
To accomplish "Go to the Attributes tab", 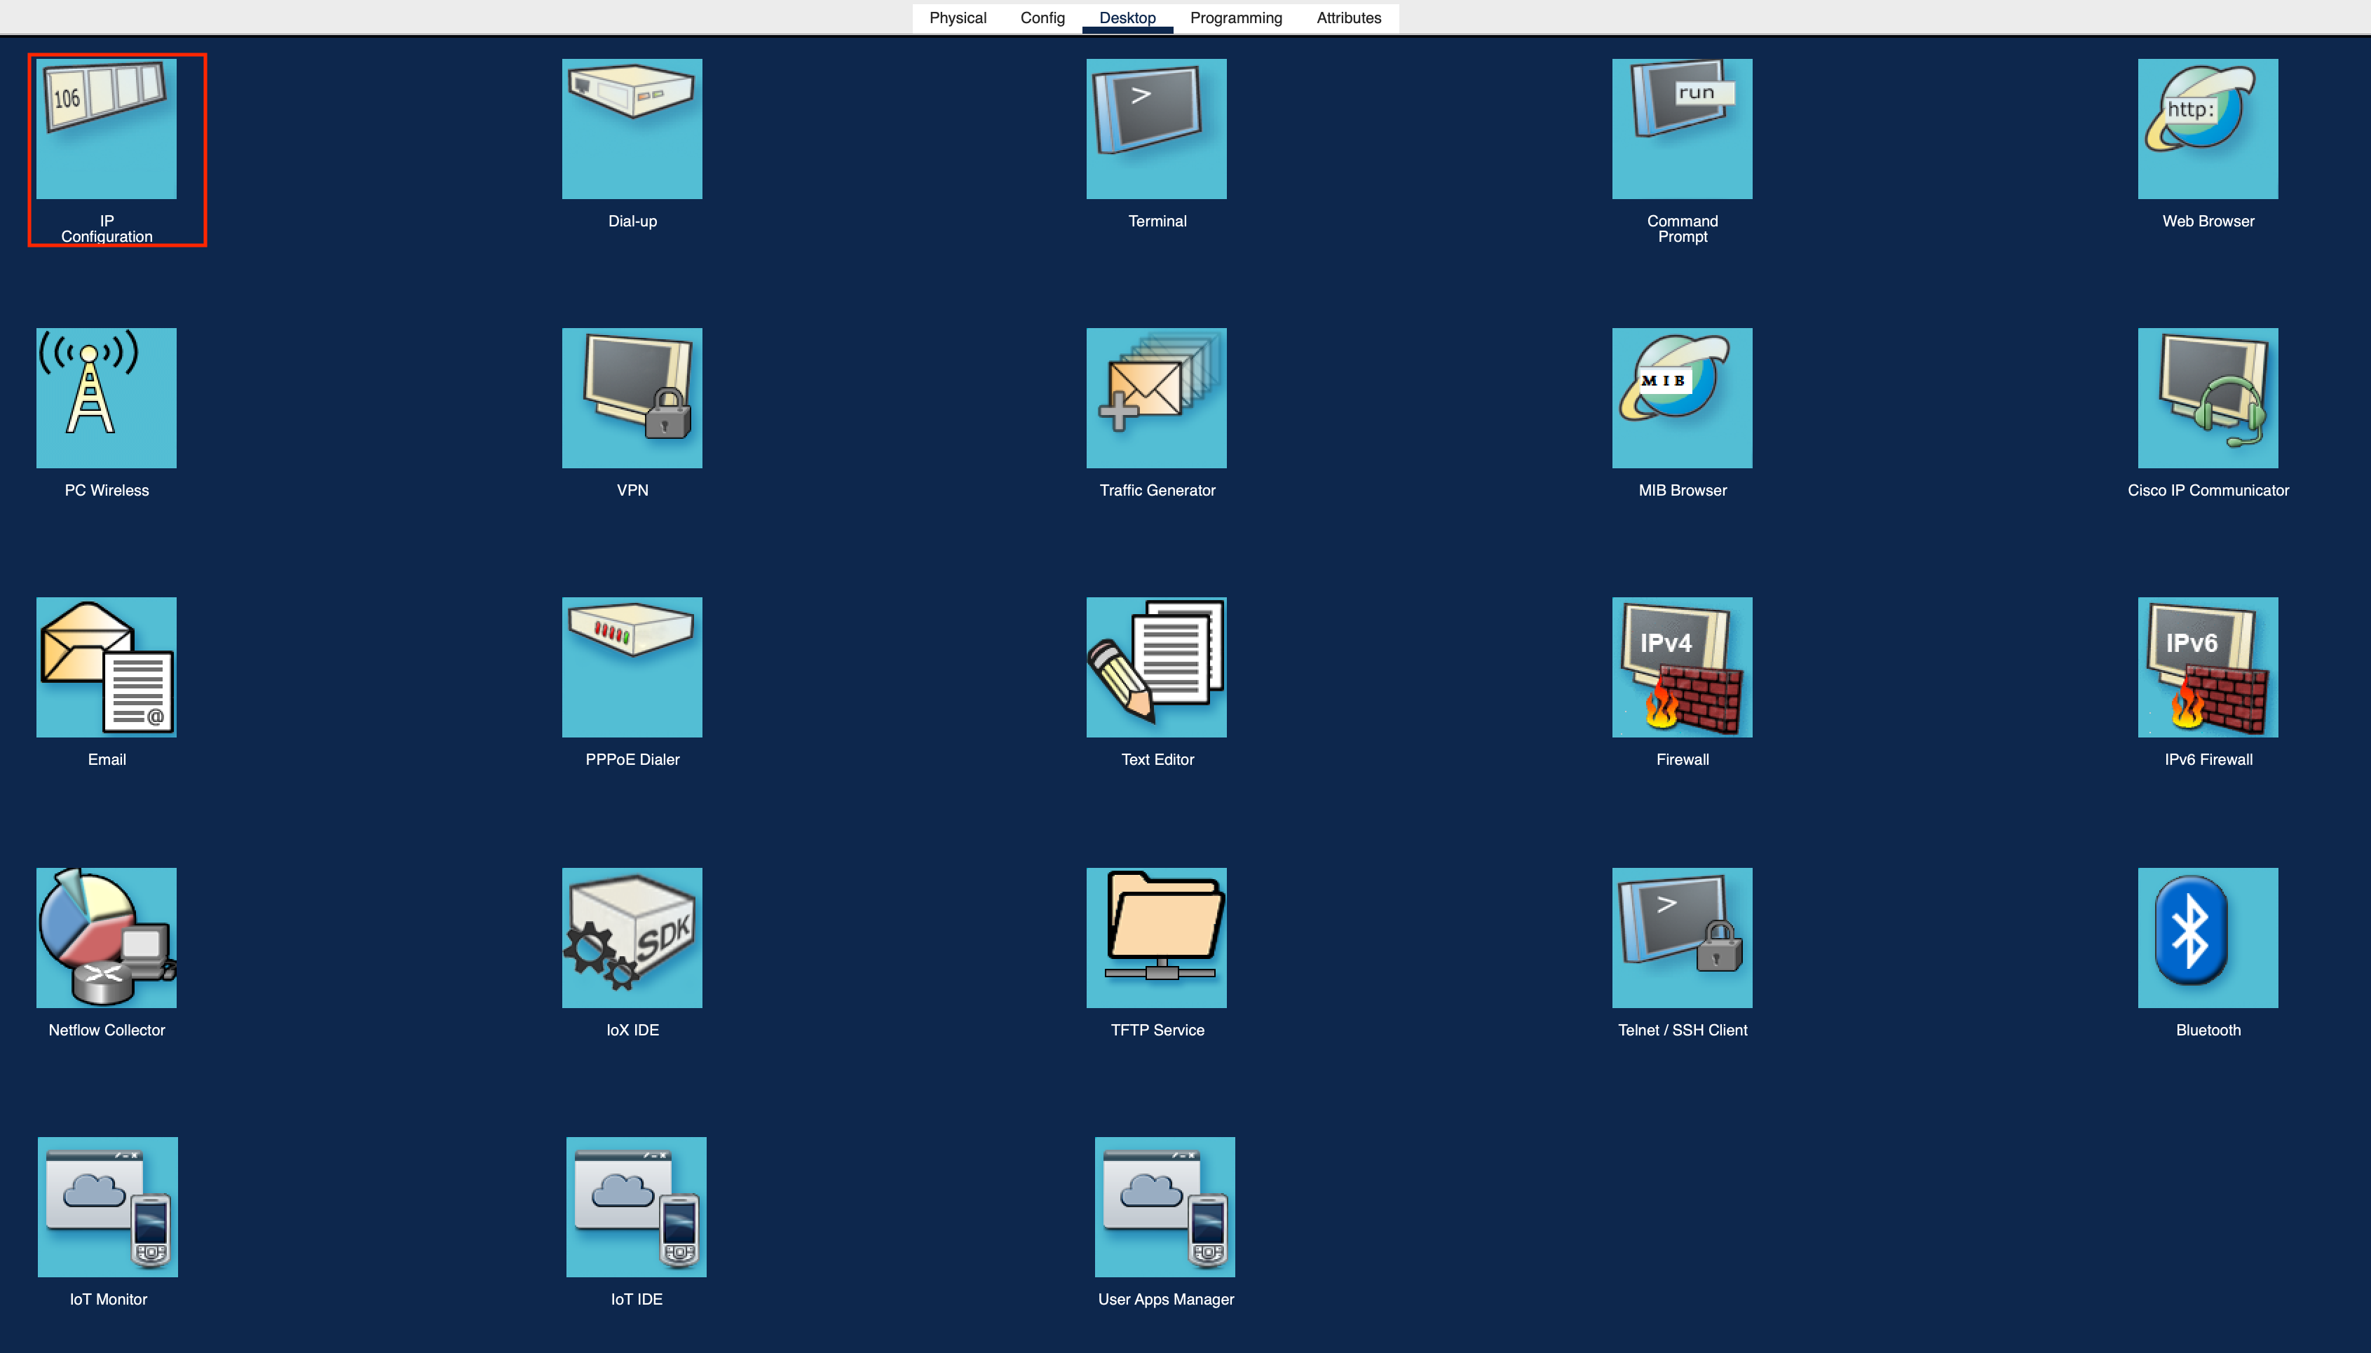I will pyautogui.click(x=1348, y=18).
